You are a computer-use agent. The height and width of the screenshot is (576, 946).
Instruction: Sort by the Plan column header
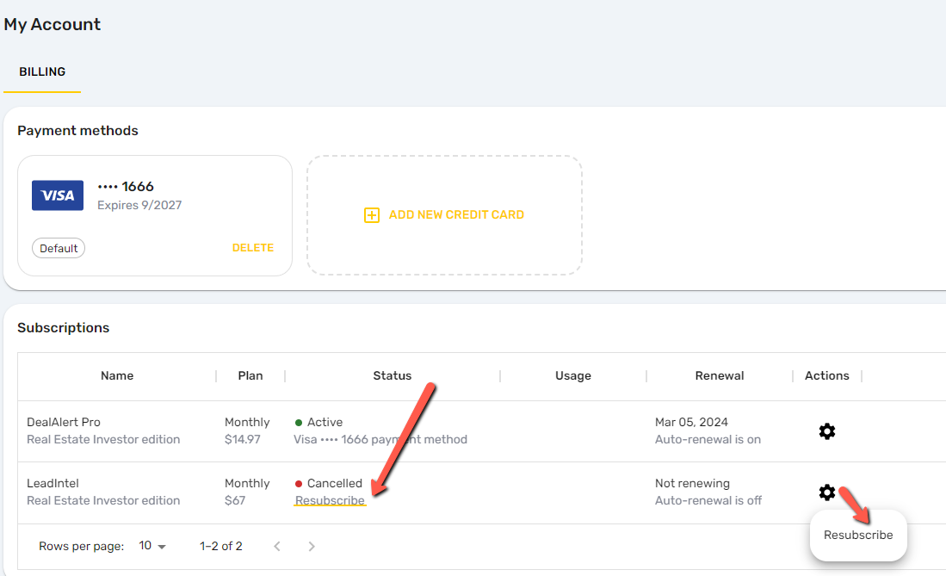(250, 375)
